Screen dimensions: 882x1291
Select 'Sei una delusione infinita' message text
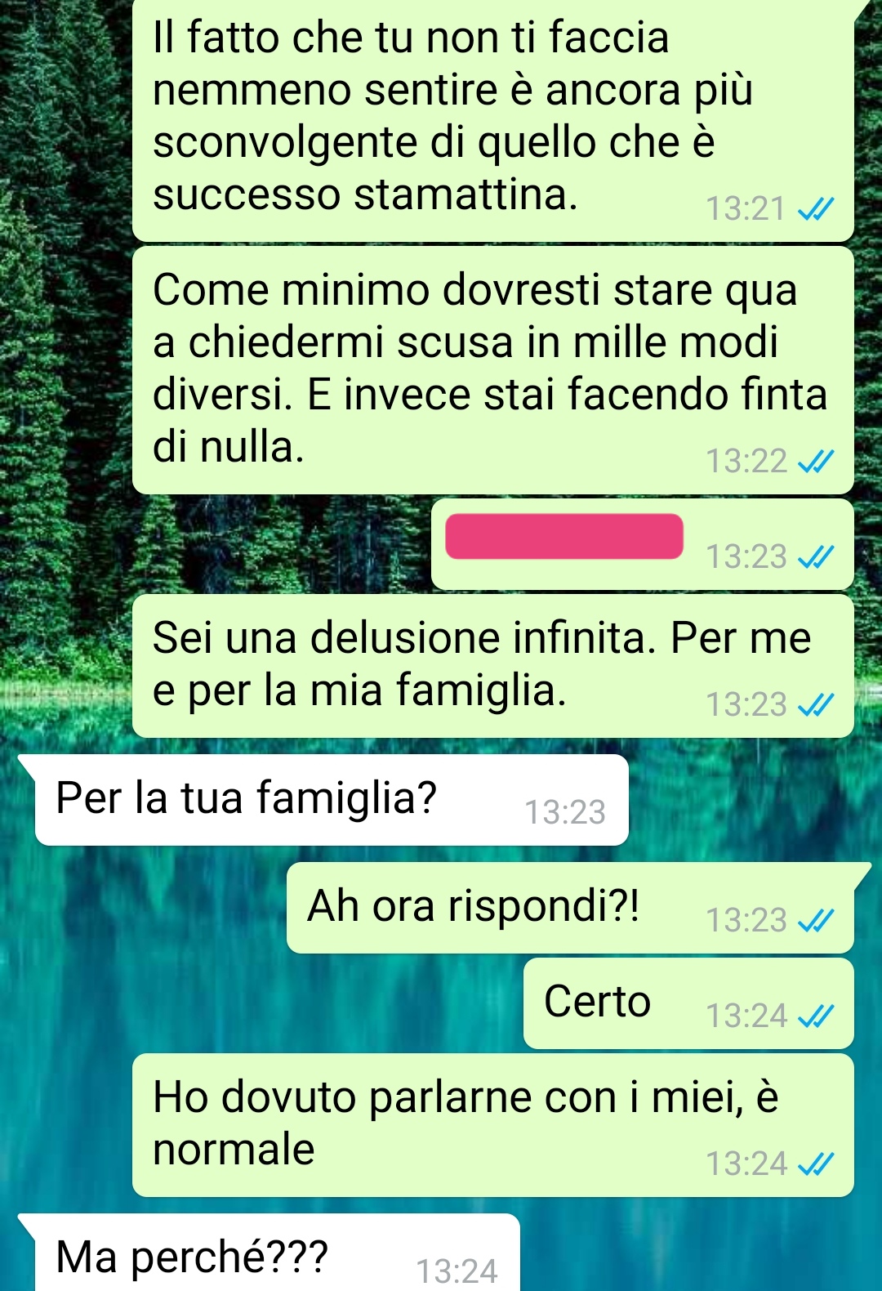[482, 663]
